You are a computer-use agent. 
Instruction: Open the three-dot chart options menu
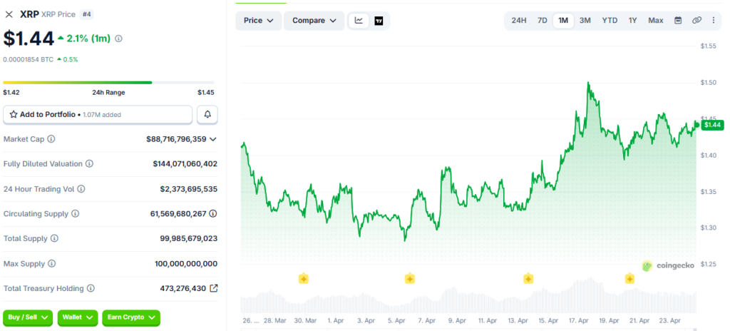[714, 21]
